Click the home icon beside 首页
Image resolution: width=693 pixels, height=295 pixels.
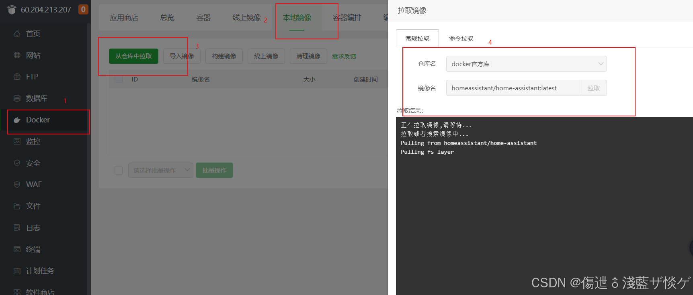click(x=17, y=34)
